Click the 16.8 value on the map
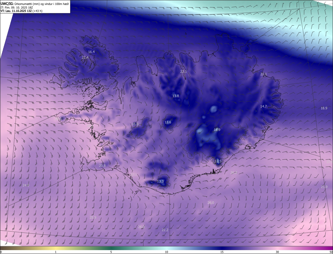 pos(135,124)
